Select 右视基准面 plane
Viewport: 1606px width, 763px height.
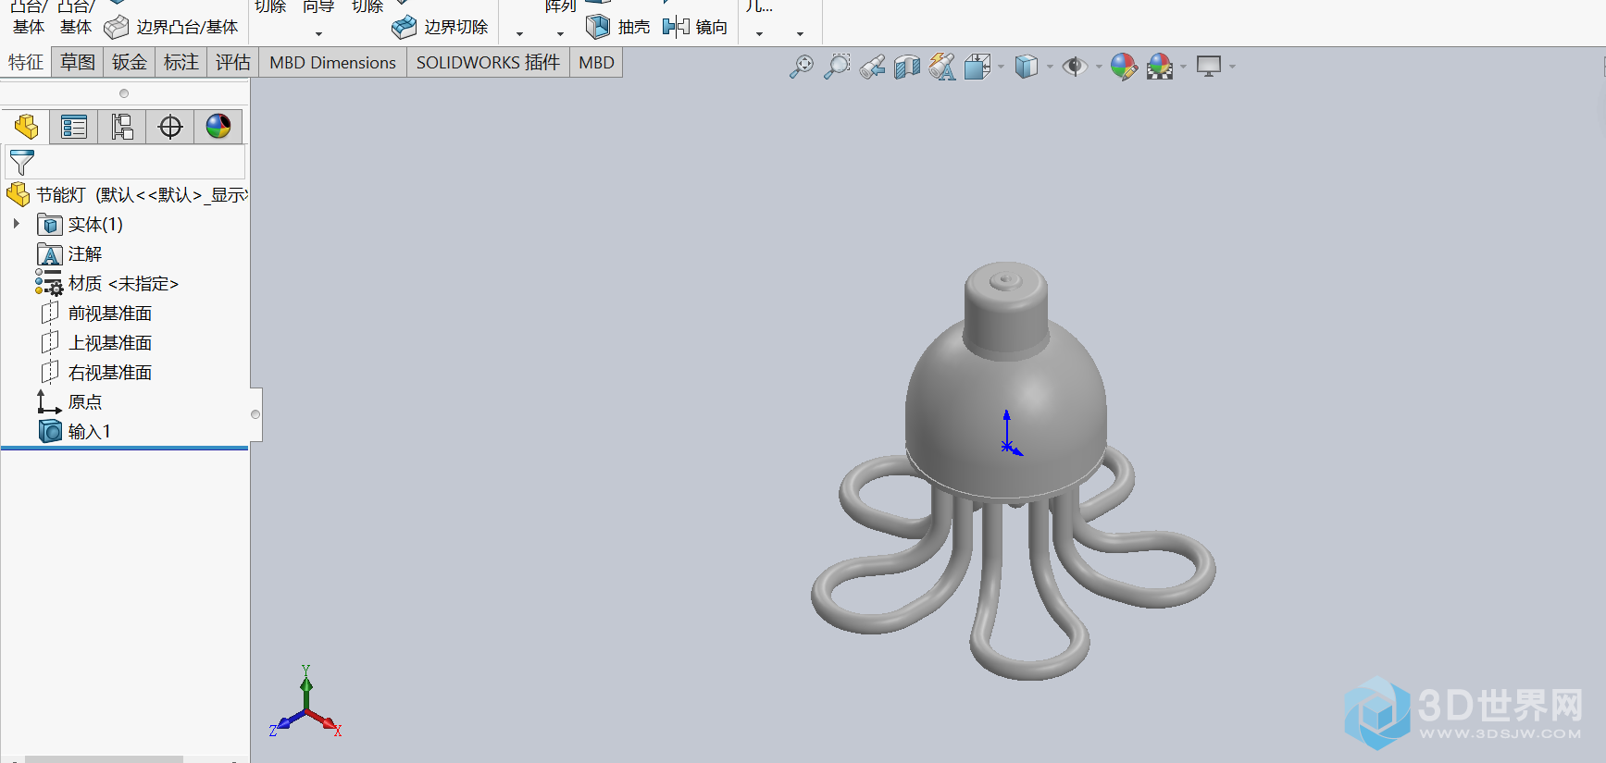pos(96,373)
